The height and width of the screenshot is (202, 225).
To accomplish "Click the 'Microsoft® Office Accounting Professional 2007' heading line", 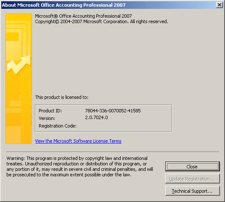I will tap(83, 16).
